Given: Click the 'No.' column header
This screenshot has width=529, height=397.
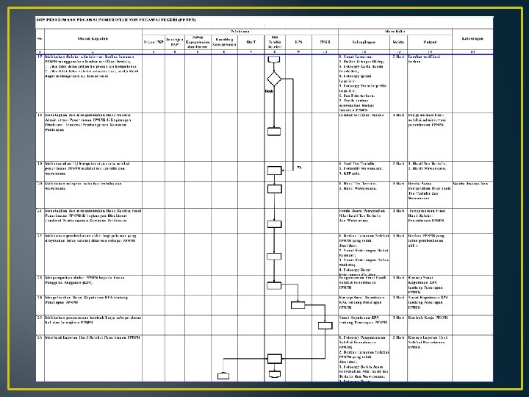Looking at the screenshot, I should click(40, 39).
